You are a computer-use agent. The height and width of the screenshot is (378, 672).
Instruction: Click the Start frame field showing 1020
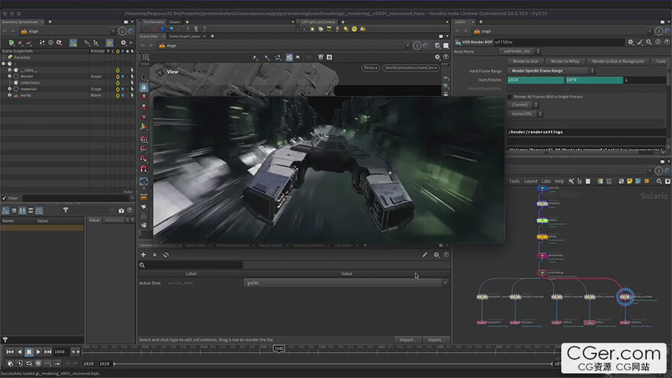click(x=535, y=79)
